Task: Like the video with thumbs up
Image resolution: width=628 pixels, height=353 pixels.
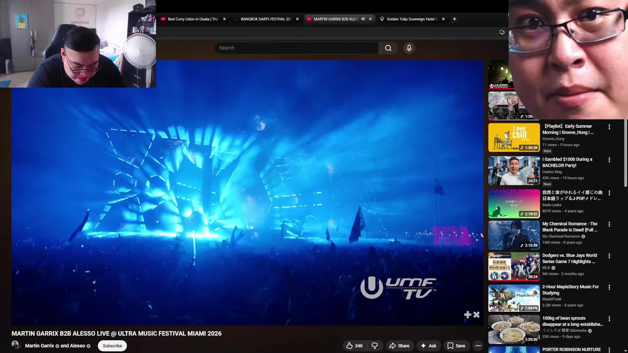Action: (354, 346)
